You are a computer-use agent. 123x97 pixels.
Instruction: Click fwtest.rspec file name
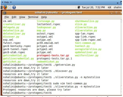coord(12,43)
